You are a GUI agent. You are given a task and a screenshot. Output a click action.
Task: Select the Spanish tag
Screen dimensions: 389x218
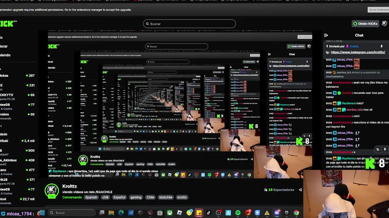click(91, 197)
